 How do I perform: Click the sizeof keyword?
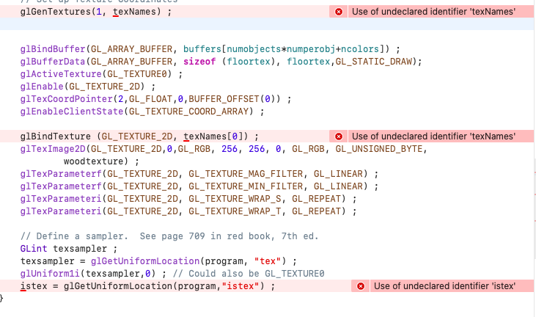[199, 62]
